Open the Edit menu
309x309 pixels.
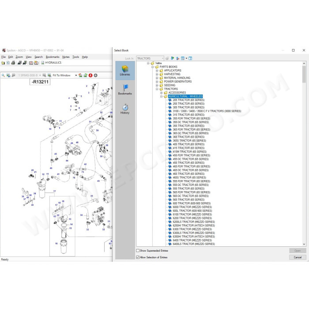click(11, 57)
